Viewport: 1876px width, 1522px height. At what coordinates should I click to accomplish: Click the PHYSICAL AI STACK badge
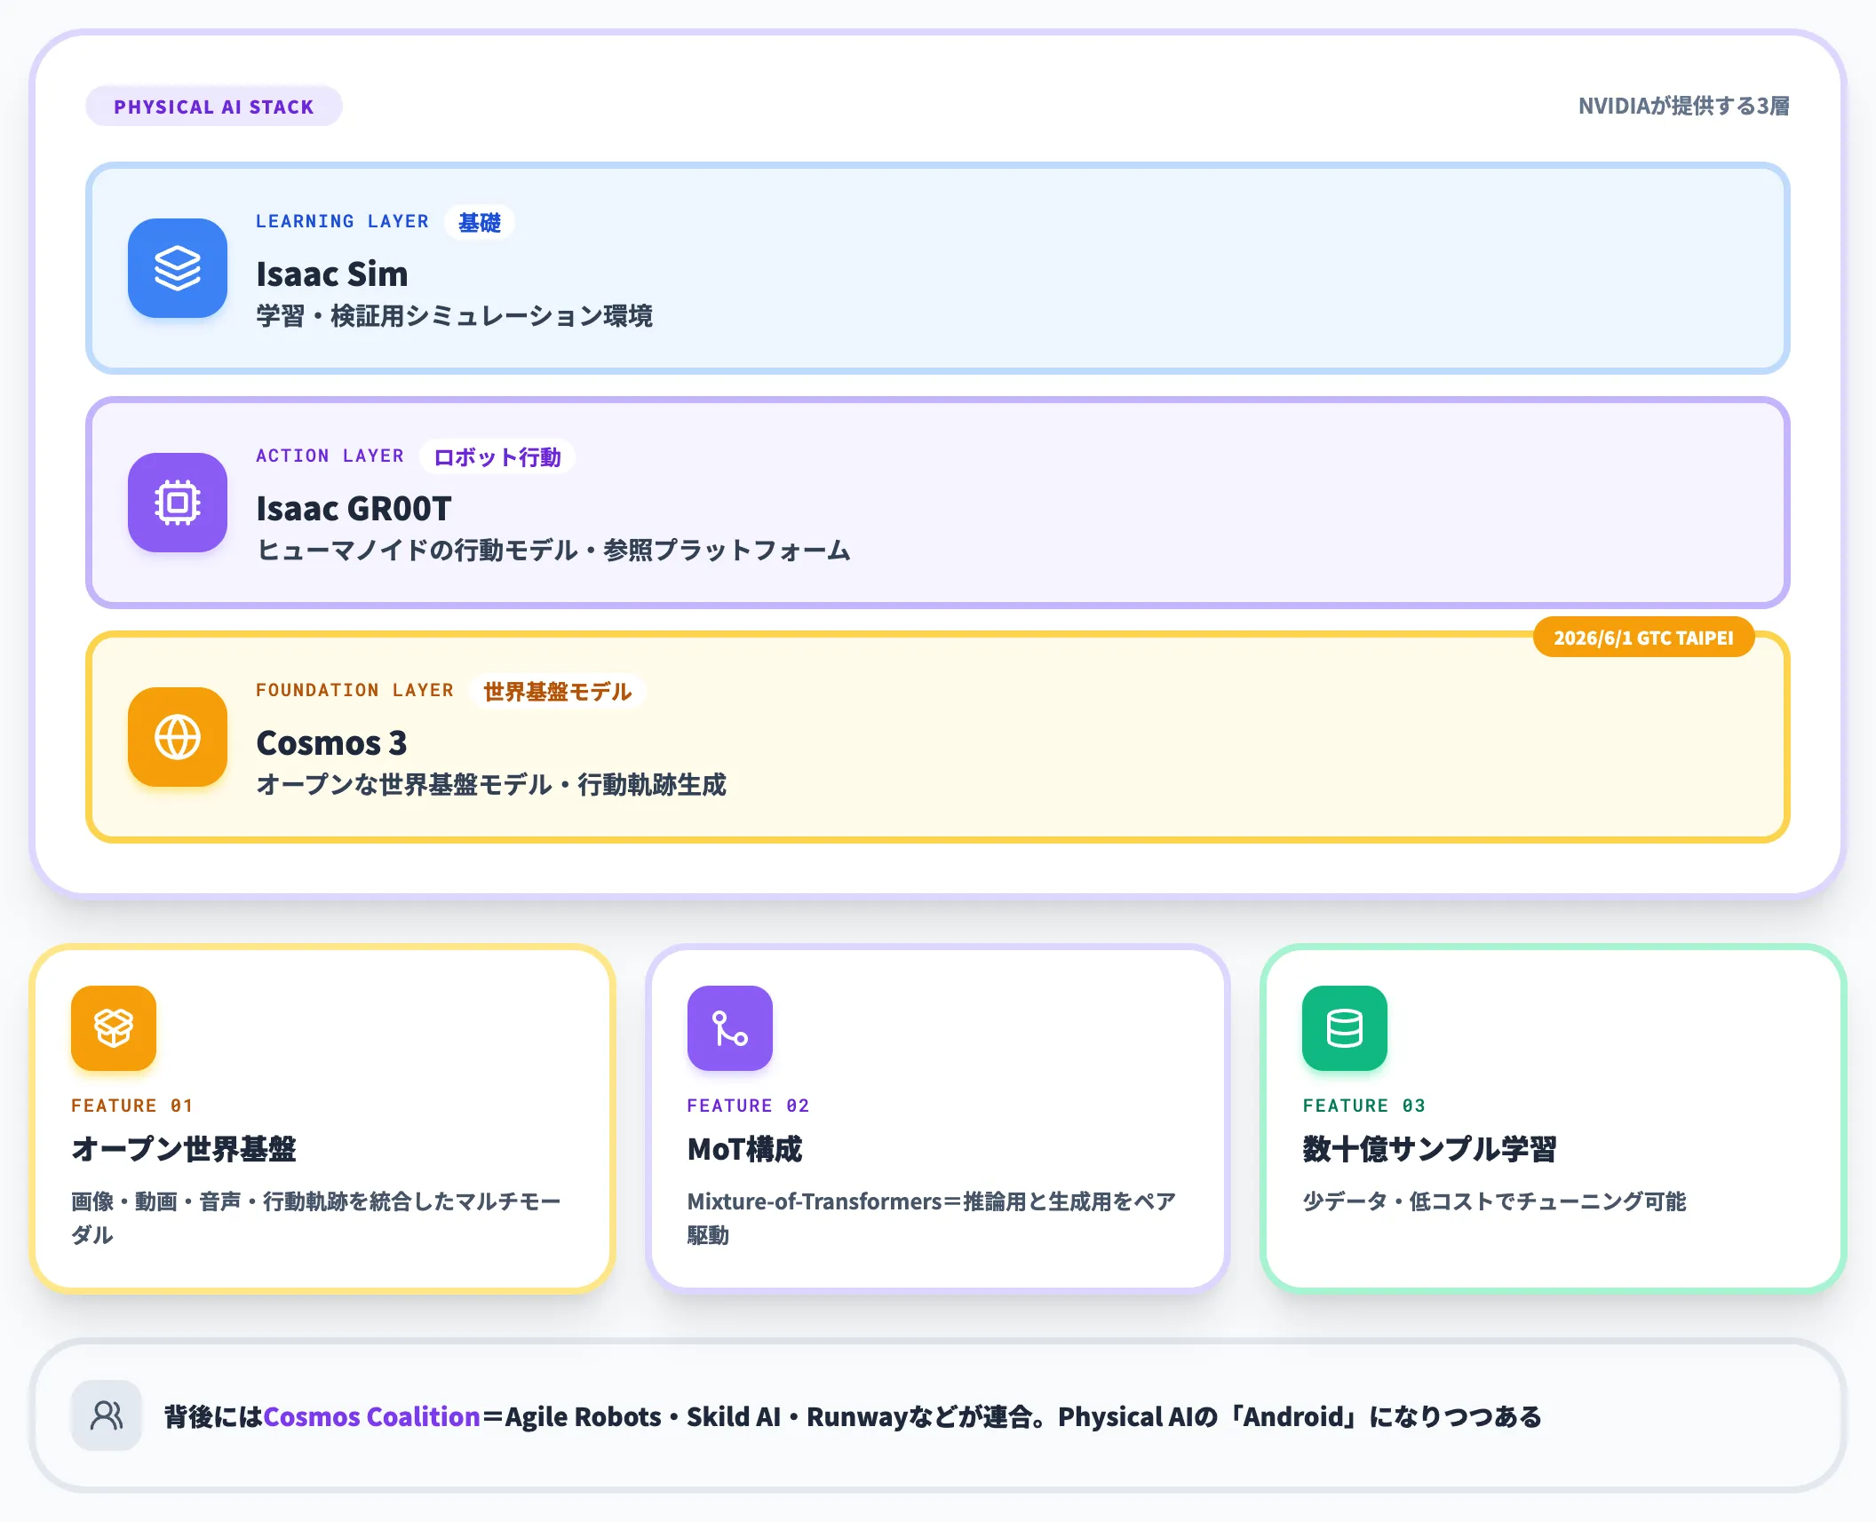214,107
